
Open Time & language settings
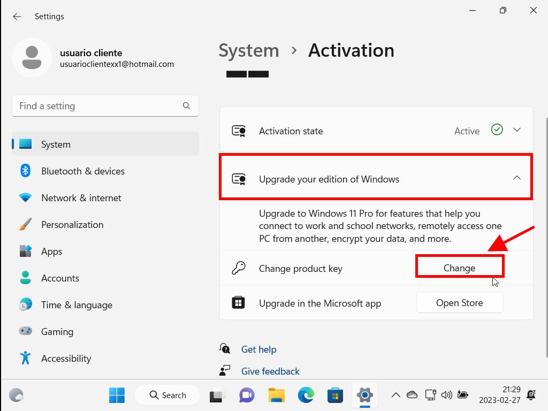77,305
